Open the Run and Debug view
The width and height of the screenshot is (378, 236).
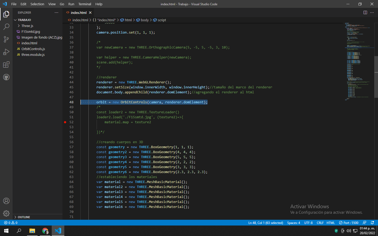tap(6, 52)
